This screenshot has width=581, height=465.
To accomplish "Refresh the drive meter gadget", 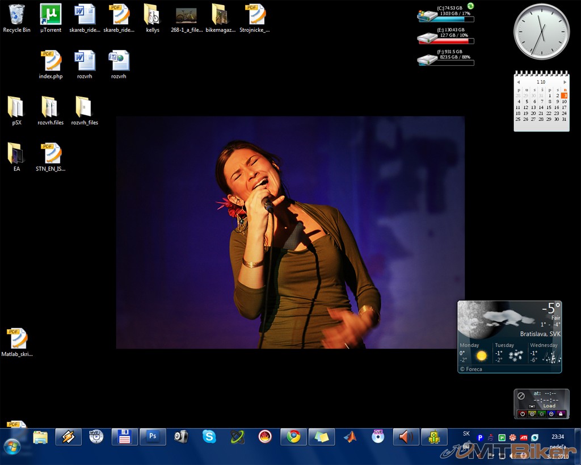I will pyautogui.click(x=470, y=6).
